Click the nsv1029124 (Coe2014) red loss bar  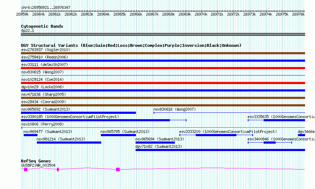click(x=163, y=83)
